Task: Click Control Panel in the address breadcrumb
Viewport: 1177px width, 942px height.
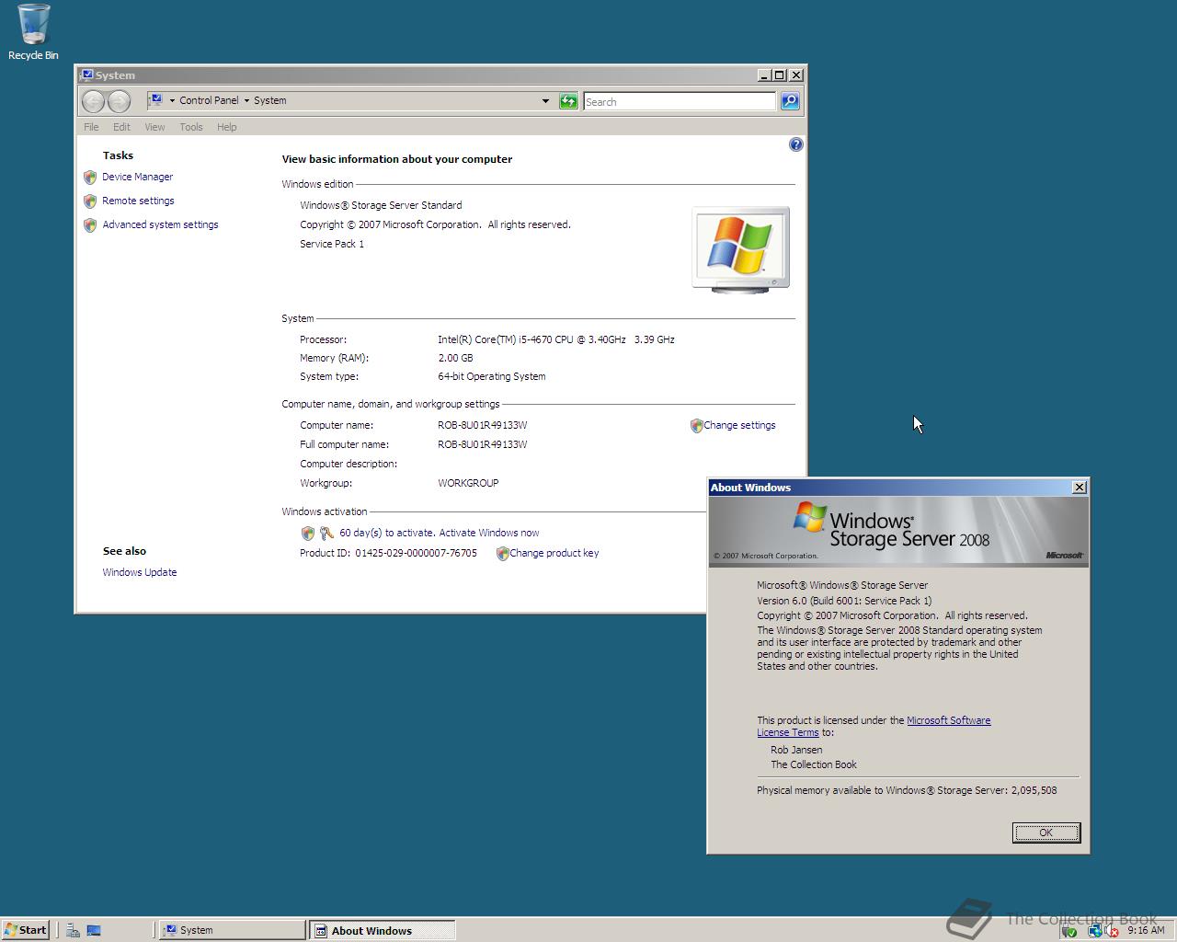Action: click(x=209, y=100)
